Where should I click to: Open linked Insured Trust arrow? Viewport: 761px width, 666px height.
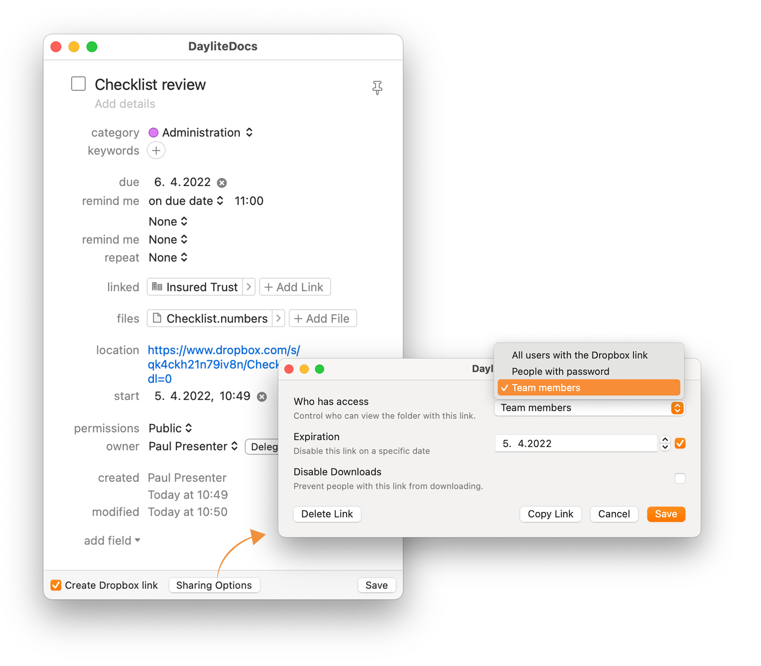coord(249,287)
